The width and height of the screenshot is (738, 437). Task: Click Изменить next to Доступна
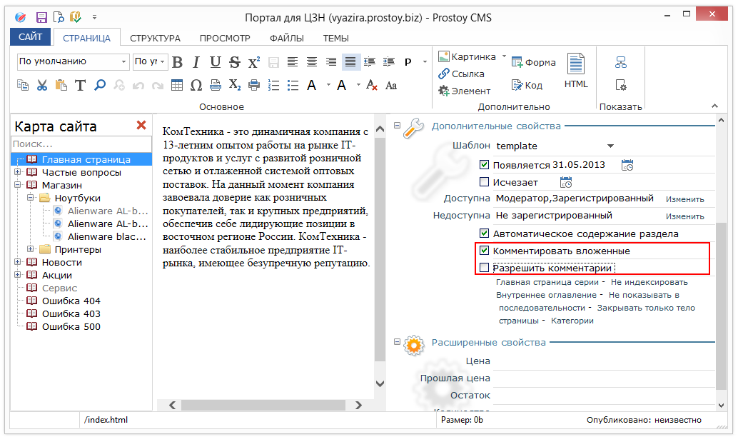(684, 199)
